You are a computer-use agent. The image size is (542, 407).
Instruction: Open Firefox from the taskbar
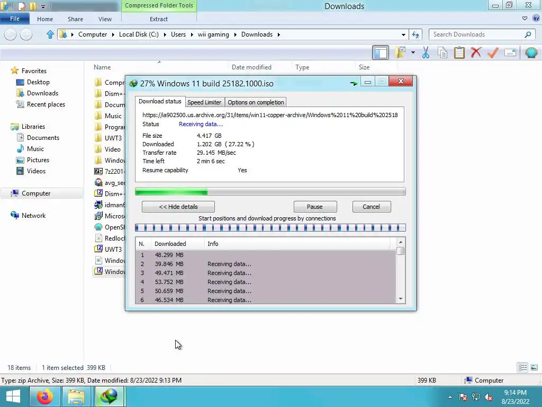pyautogui.click(x=45, y=396)
